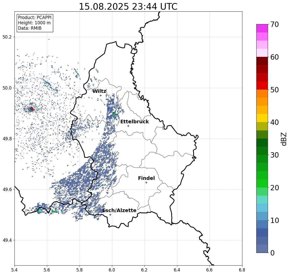Click the colorbar tick label 70
The image size is (290, 275).
coord(275,24)
